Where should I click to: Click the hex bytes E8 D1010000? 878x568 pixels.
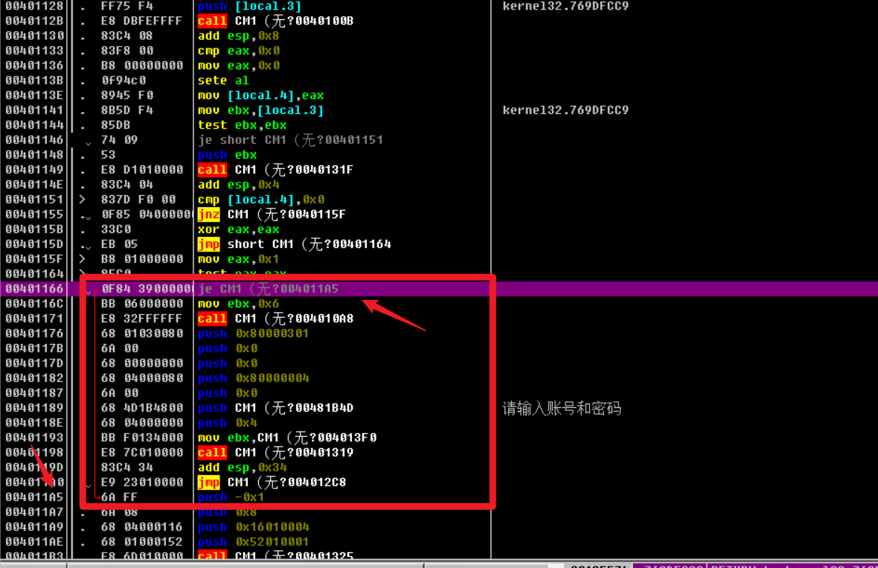[x=141, y=170]
